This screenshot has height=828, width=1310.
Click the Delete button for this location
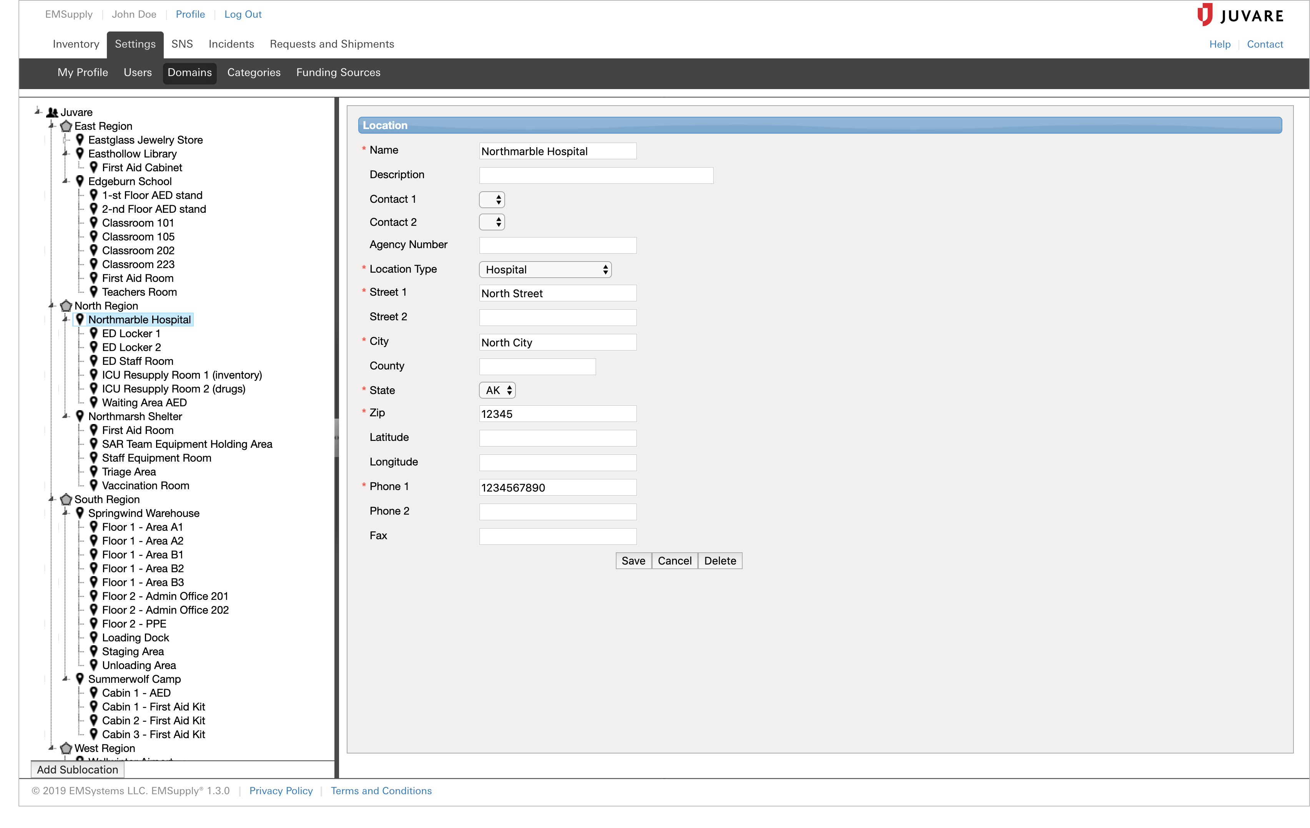pos(720,560)
